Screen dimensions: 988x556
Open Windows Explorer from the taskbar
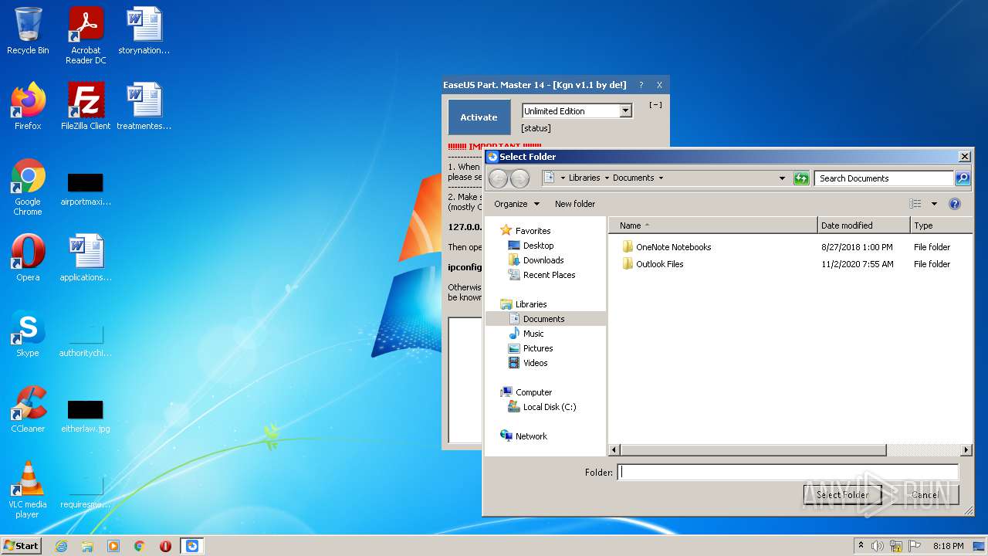pos(87,546)
